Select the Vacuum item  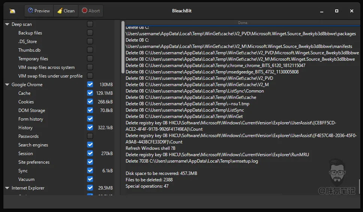tap(26, 179)
